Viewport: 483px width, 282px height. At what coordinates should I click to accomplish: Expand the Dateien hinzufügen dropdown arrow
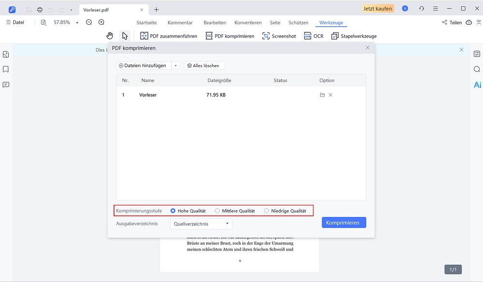tap(176, 66)
